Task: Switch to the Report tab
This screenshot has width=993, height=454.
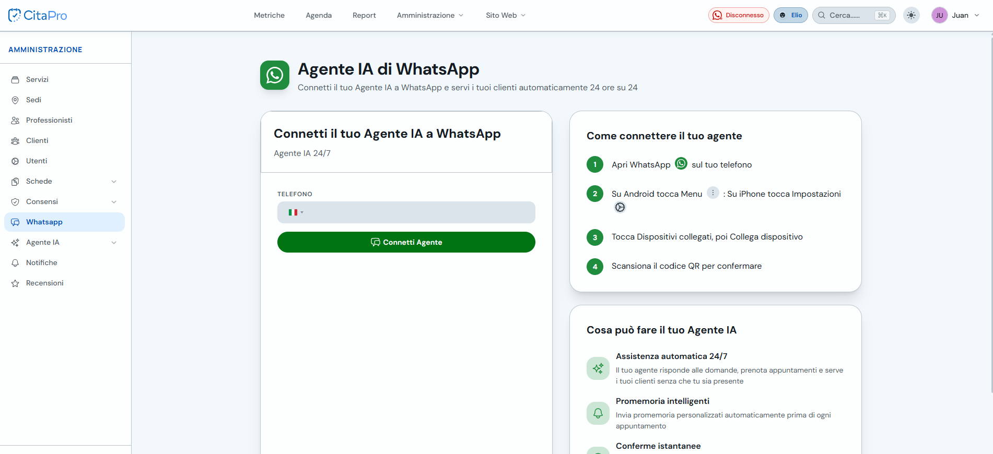Action: coord(364,15)
